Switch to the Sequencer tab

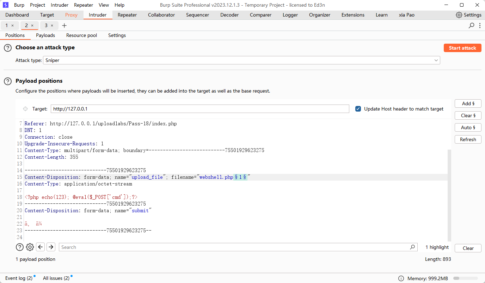(197, 15)
